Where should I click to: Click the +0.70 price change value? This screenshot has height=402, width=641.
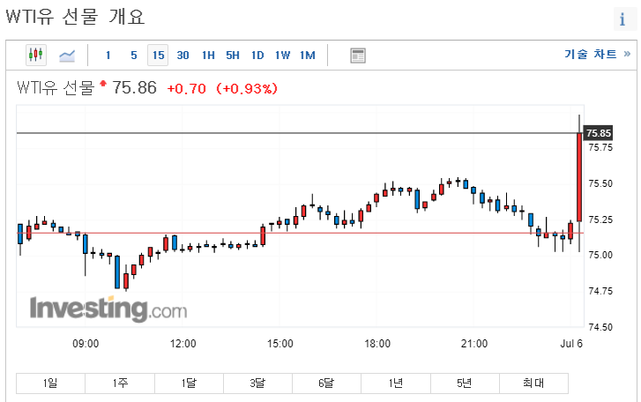pyautogui.click(x=186, y=89)
